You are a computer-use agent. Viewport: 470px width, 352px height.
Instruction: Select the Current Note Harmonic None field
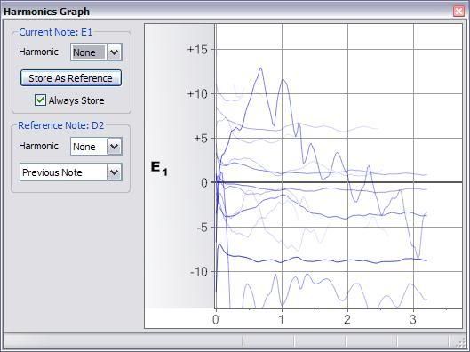(89, 52)
